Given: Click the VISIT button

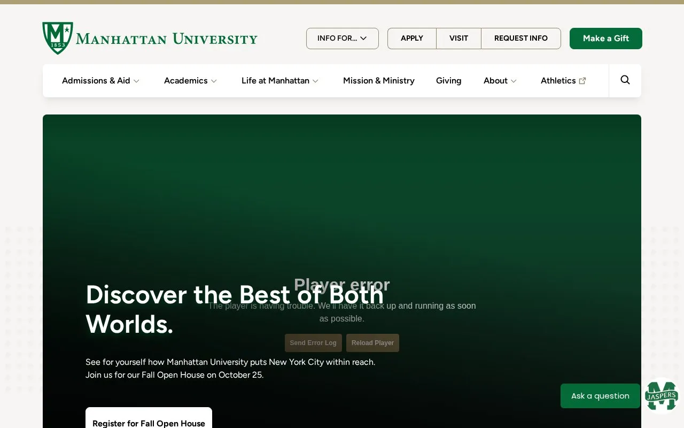Looking at the screenshot, I should tap(458, 39).
